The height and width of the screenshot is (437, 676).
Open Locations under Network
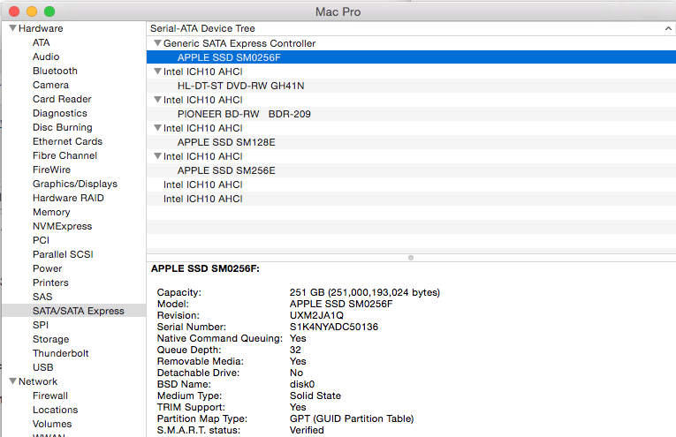coord(55,410)
